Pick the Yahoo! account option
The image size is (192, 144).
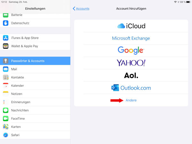[131, 63]
